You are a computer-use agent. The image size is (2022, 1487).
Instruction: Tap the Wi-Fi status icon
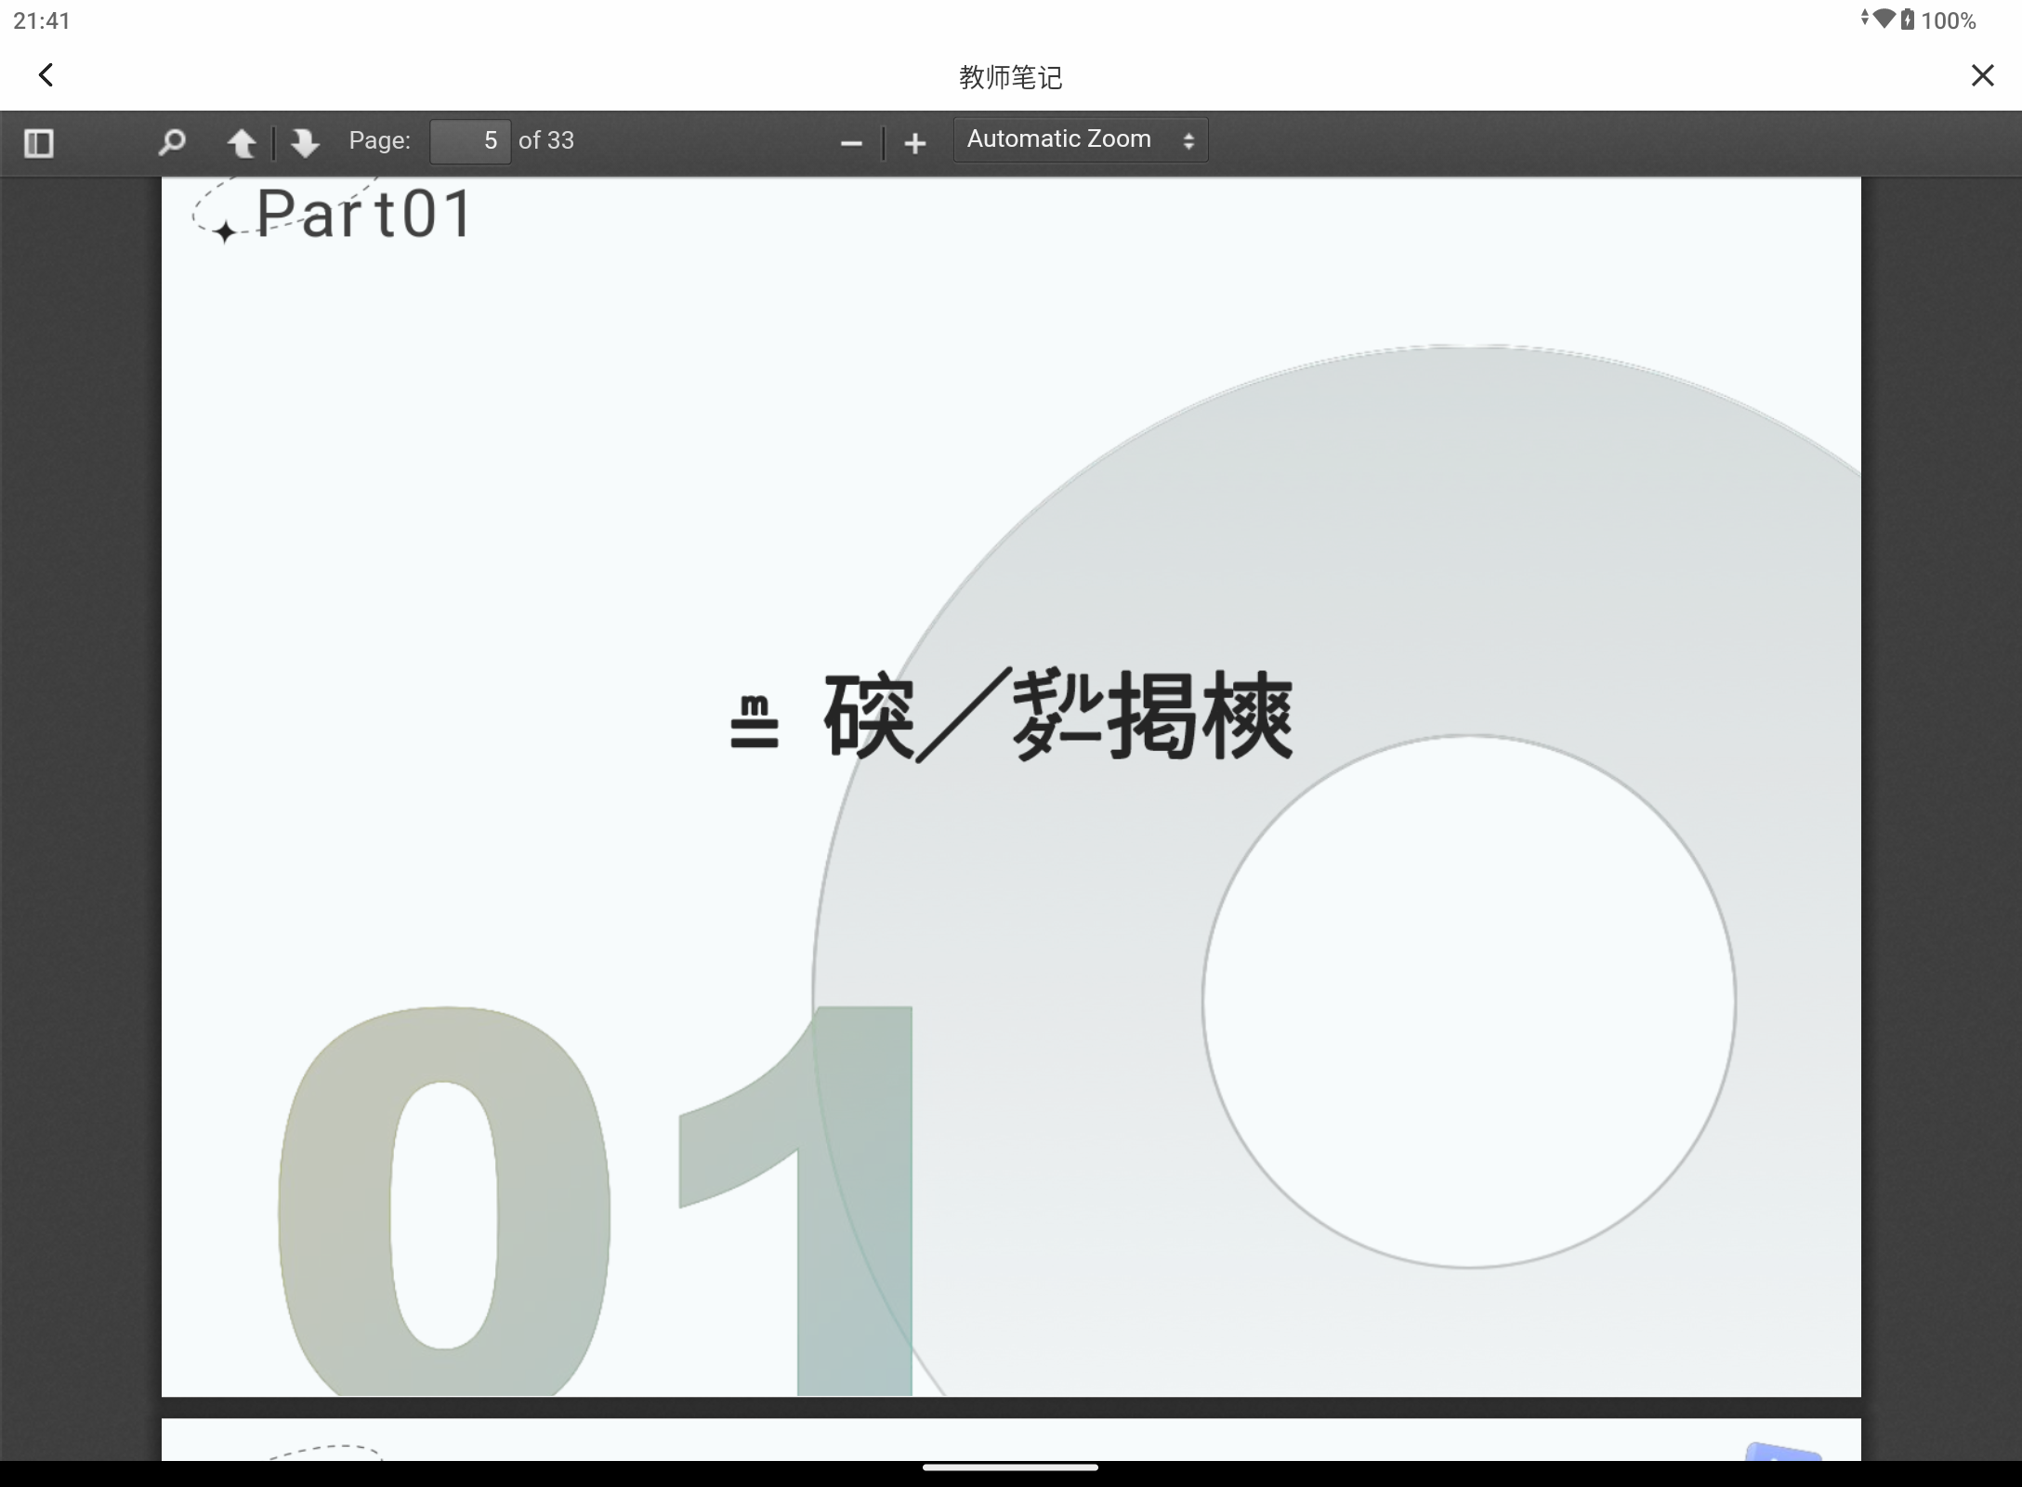tap(1884, 19)
